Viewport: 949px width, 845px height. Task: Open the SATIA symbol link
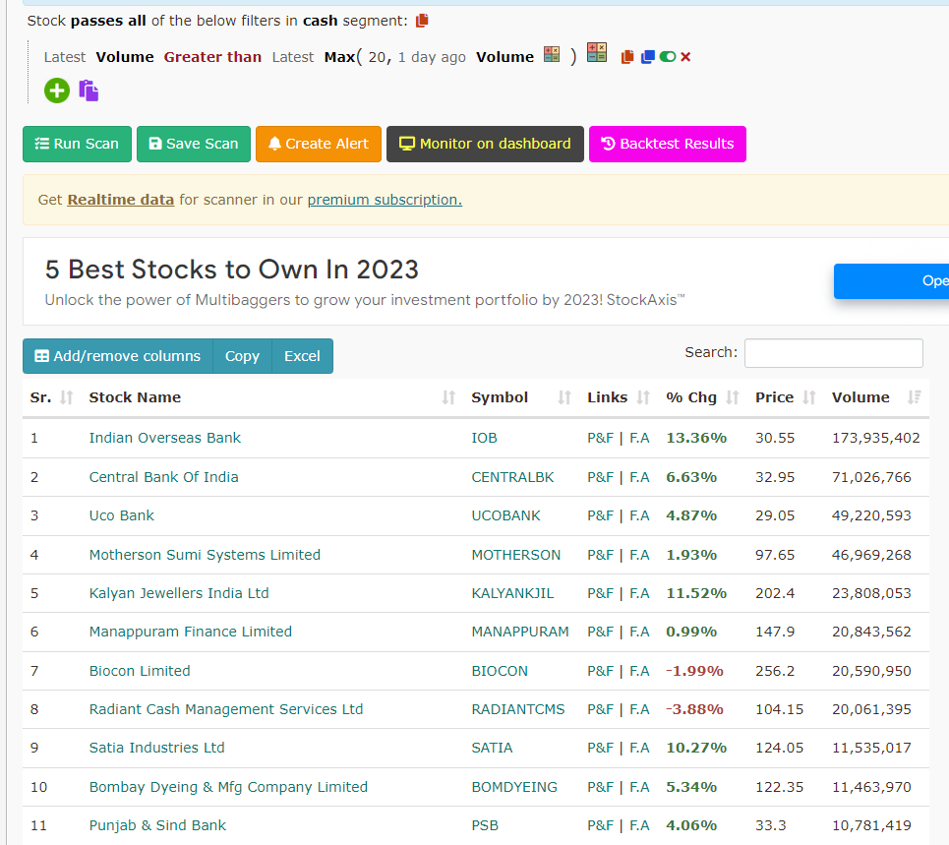(x=492, y=749)
